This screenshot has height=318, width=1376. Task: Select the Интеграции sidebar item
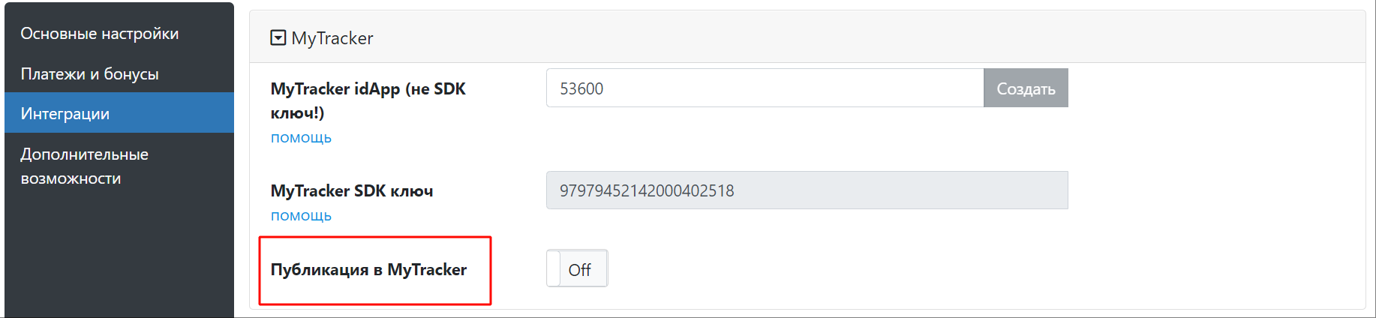click(65, 114)
